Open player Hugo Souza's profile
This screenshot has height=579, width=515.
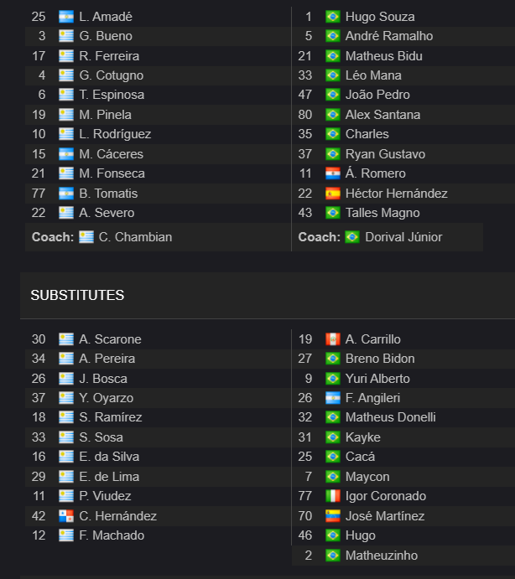point(380,17)
